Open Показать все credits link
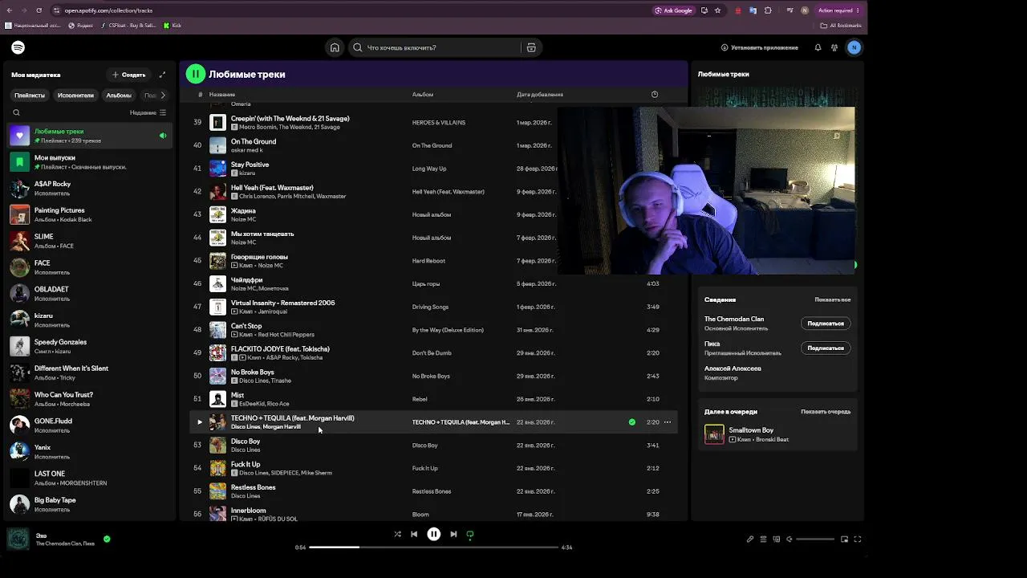Viewport: 1027px width, 578px height. [x=833, y=299]
